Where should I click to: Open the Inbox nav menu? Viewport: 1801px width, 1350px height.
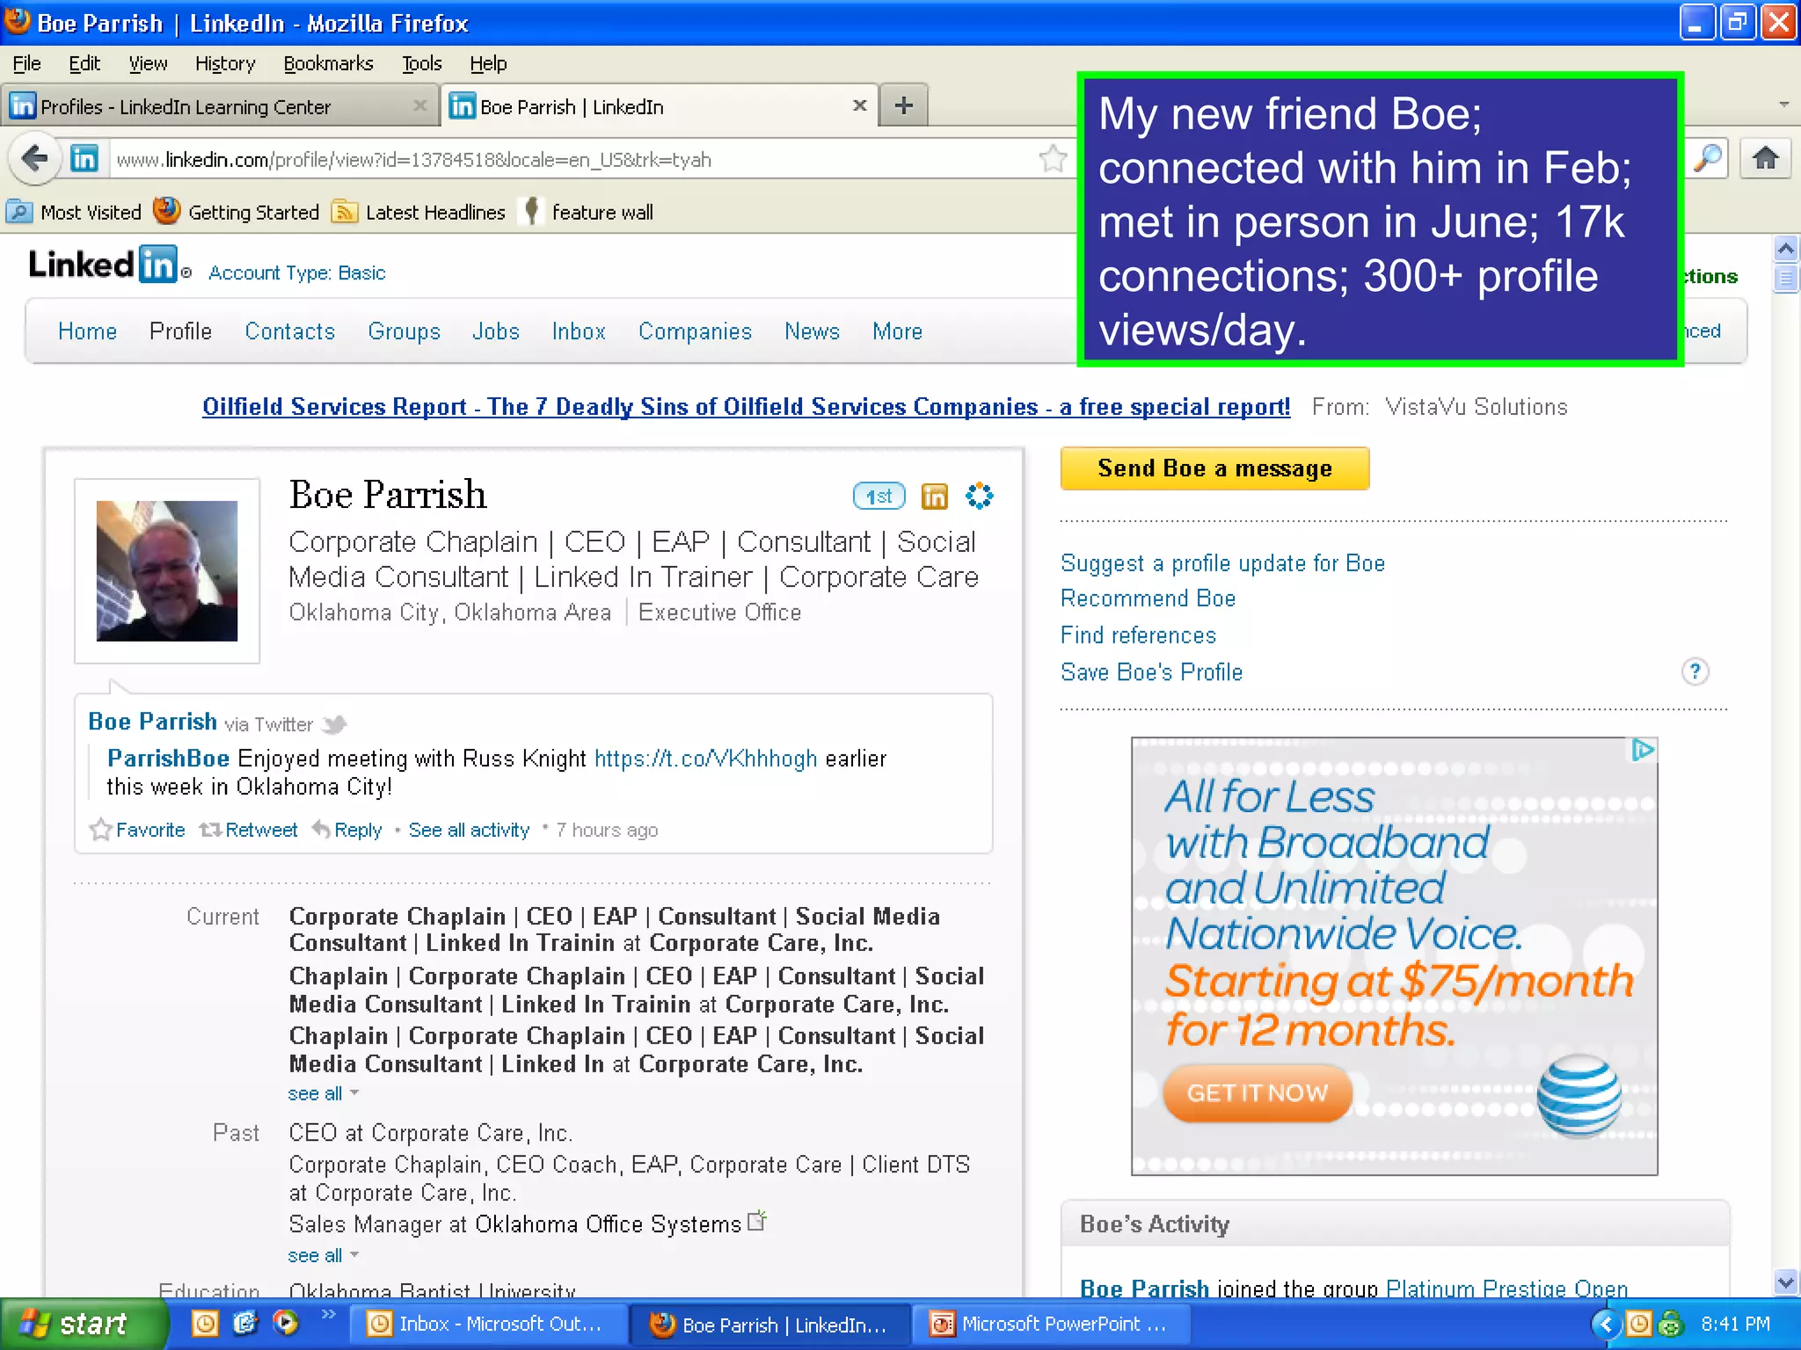(579, 331)
